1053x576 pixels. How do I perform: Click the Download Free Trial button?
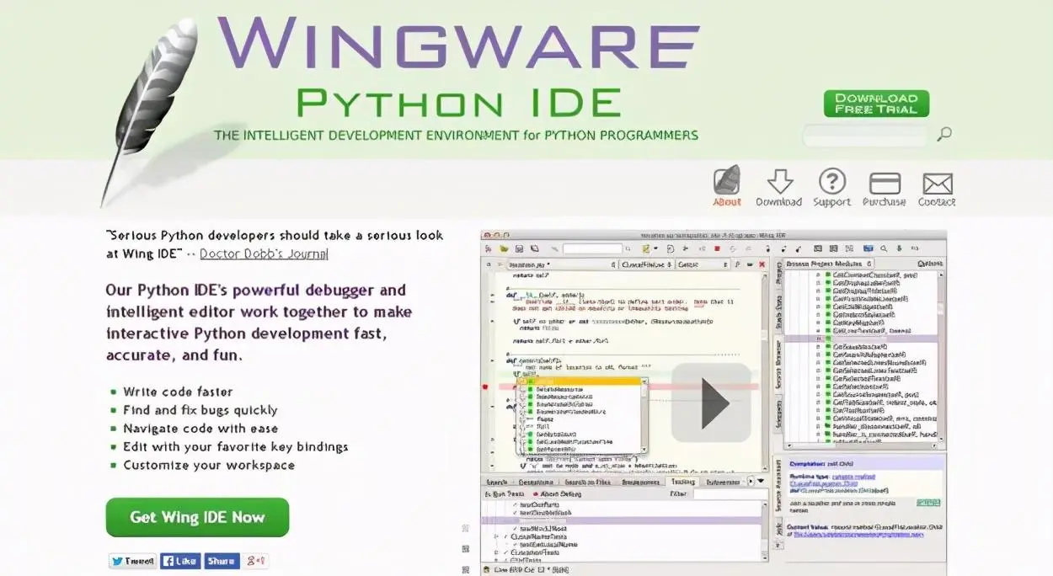[876, 104]
